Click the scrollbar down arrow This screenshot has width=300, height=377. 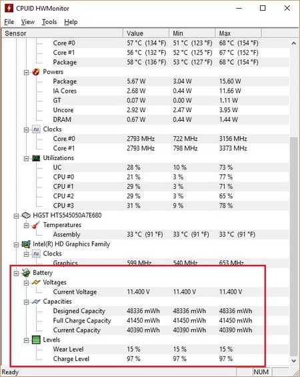[294, 360]
